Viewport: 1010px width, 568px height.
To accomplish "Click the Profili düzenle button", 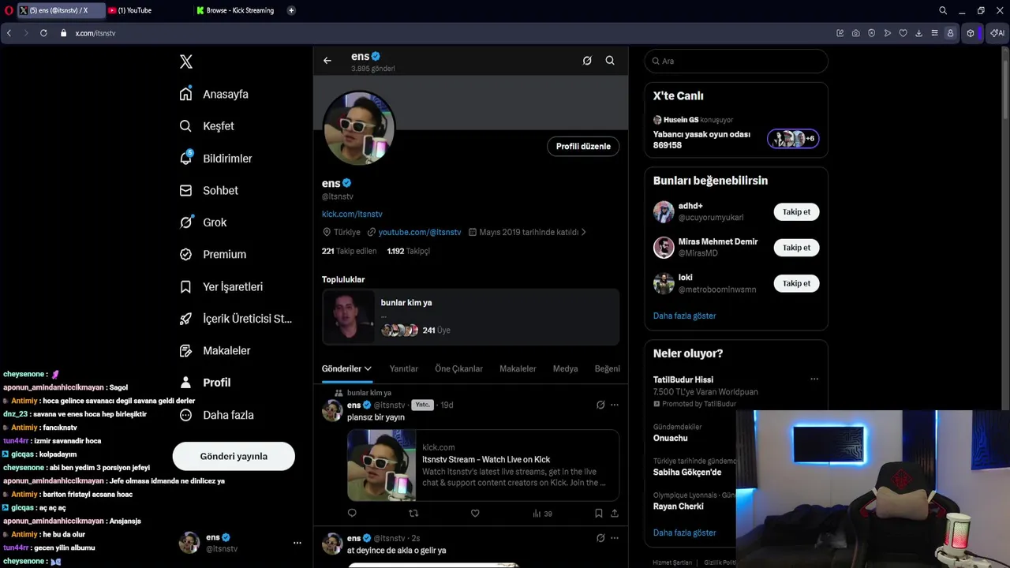I will point(583,146).
